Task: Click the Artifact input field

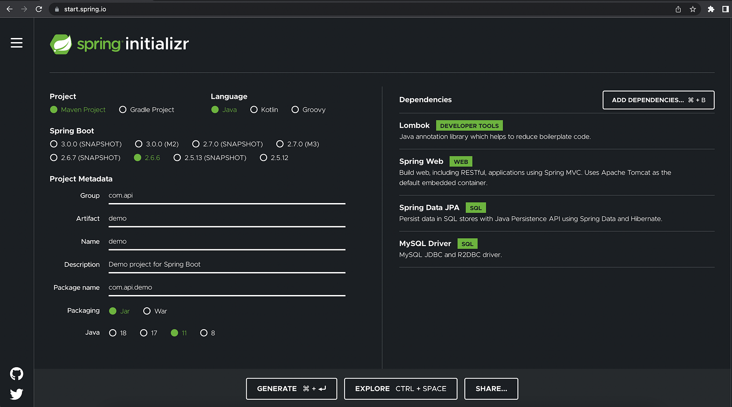Action: (x=227, y=219)
